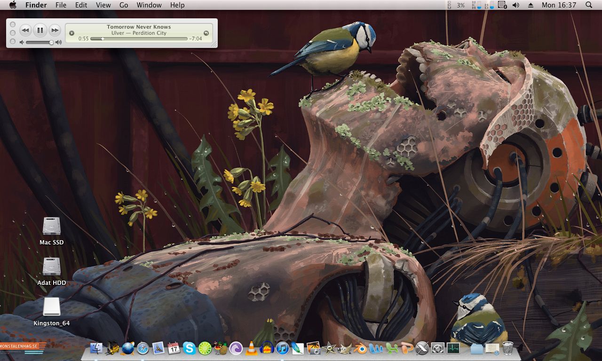Click the track progress bar in iTunes
Image resolution: width=602 pixels, height=361 pixels.
pos(139,39)
